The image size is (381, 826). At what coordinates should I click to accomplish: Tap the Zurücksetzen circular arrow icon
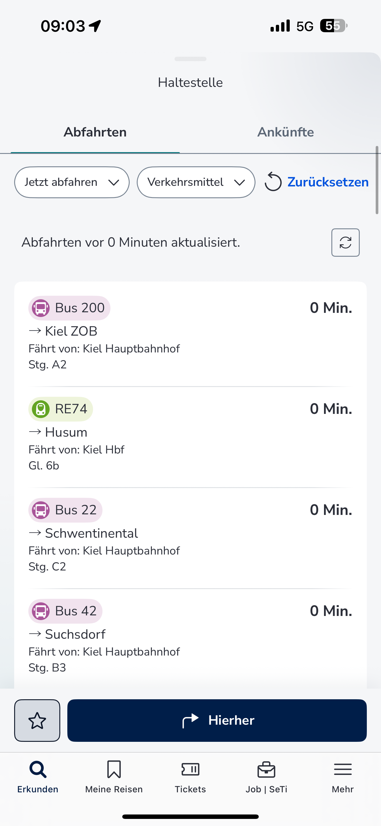273,182
